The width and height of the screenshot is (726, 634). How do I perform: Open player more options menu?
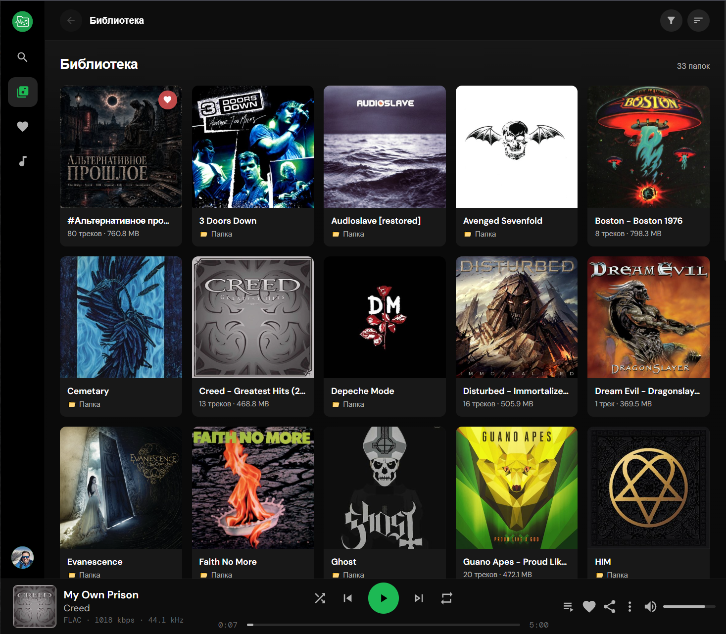(629, 606)
